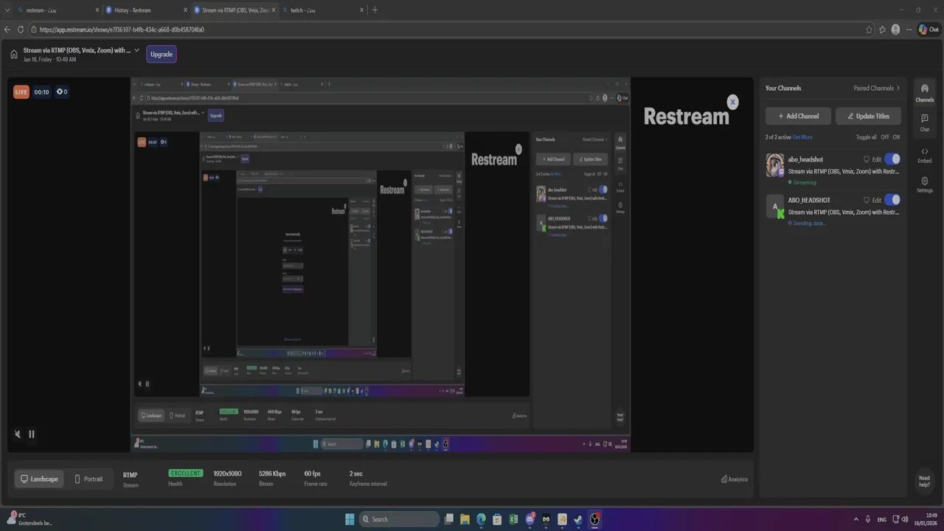Open Steam from the taskbar
This screenshot has width=944, height=531.
click(578, 519)
